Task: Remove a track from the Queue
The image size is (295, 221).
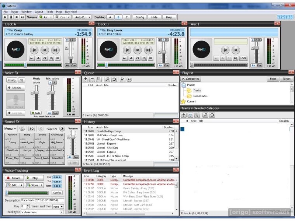Action: (92, 79)
